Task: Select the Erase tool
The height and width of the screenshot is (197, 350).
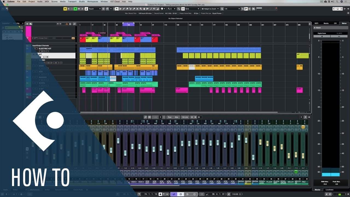Action: click(127, 9)
